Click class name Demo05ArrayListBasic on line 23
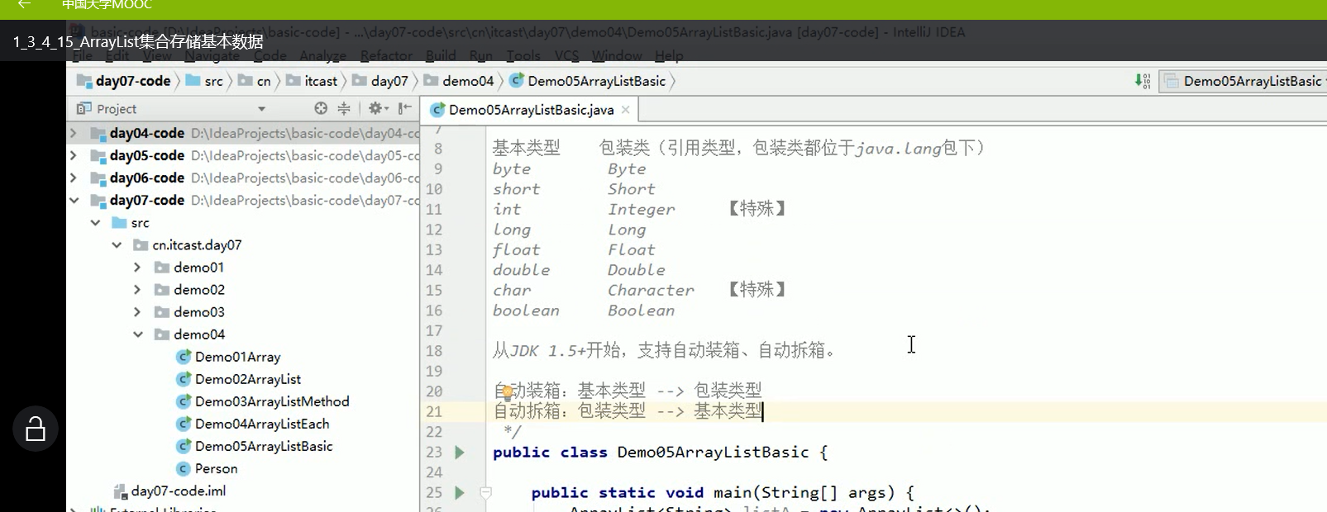Viewport: 1327px width, 512px height. tap(713, 453)
